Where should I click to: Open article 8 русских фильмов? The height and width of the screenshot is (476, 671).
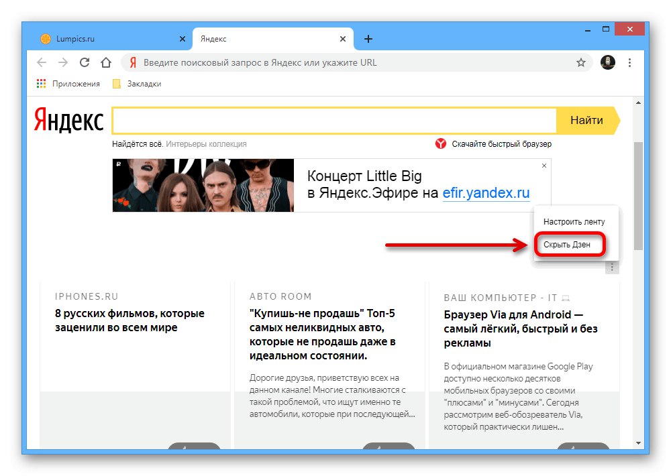coord(130,320)
